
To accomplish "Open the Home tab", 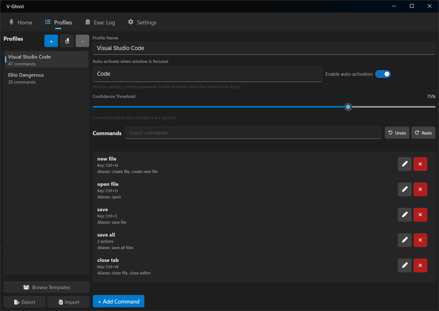I will click(x=21, y=23).
